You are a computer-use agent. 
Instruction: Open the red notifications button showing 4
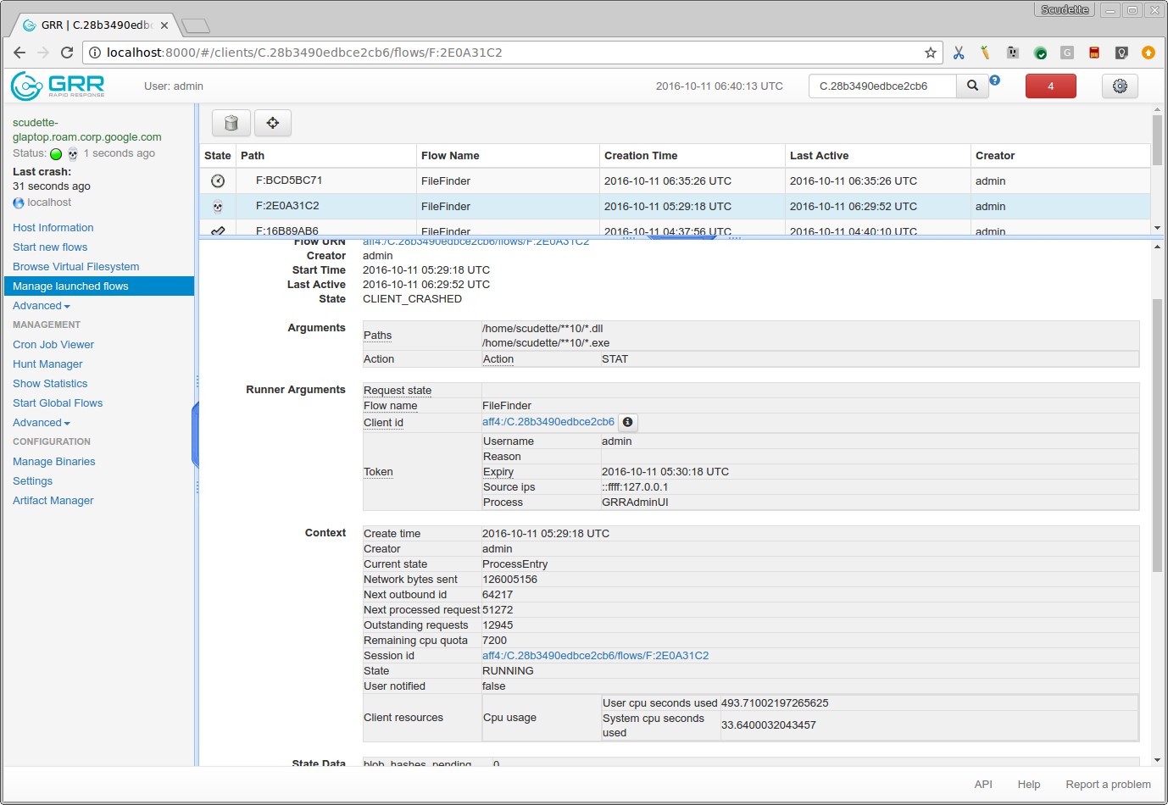click(1050, 86)
